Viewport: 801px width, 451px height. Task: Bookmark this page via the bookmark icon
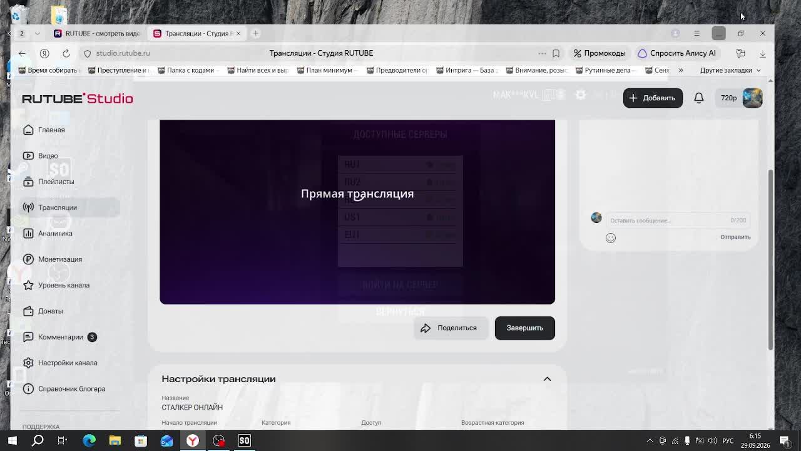[x=556, y=53]
